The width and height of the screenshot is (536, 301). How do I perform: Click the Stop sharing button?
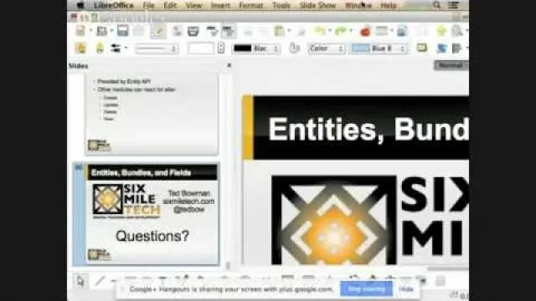[x=366, y=289]
